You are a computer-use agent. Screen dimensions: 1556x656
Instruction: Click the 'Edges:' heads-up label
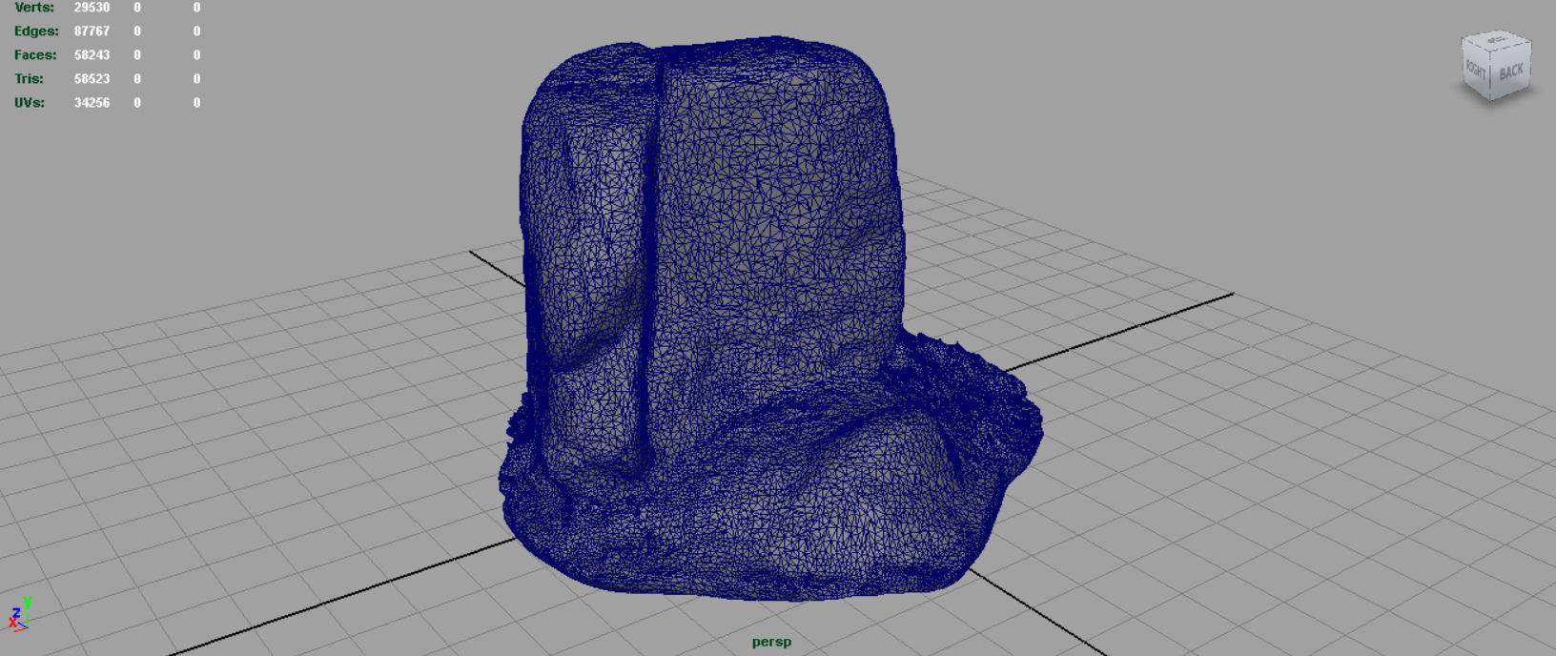(x=36, y=31)
